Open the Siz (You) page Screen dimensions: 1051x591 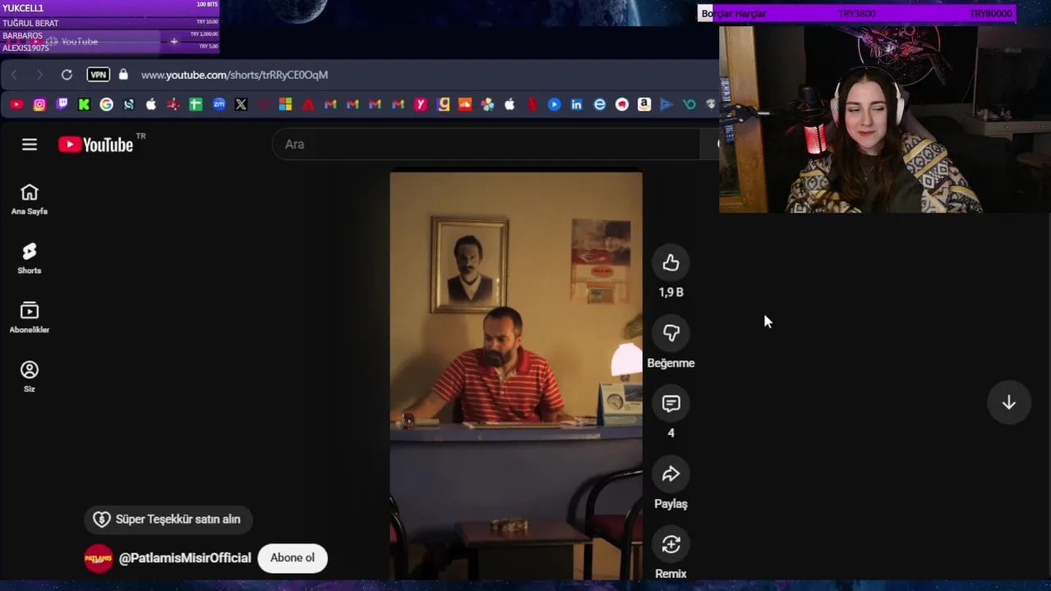tap(30, 377)
